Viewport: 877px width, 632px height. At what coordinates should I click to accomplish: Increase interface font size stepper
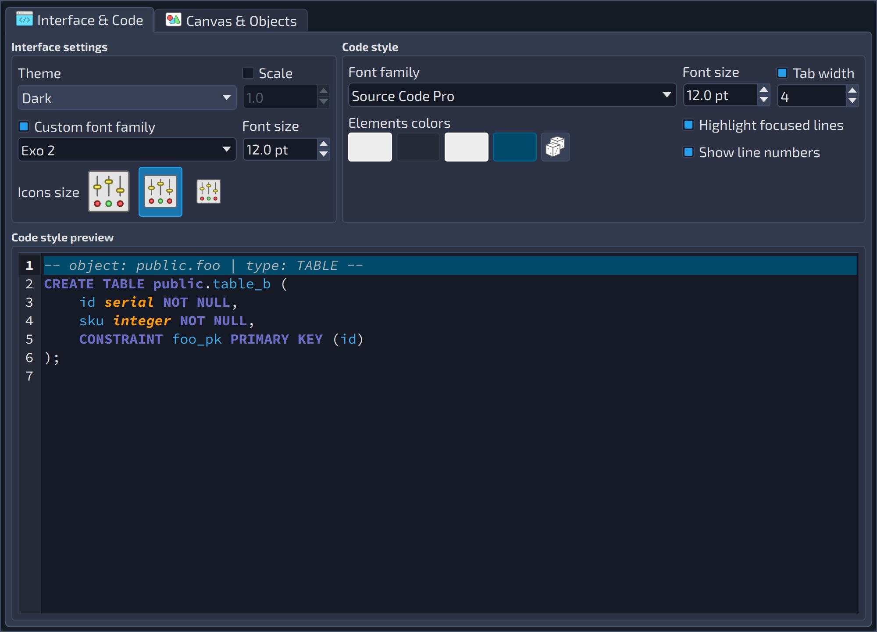(324, 144)
